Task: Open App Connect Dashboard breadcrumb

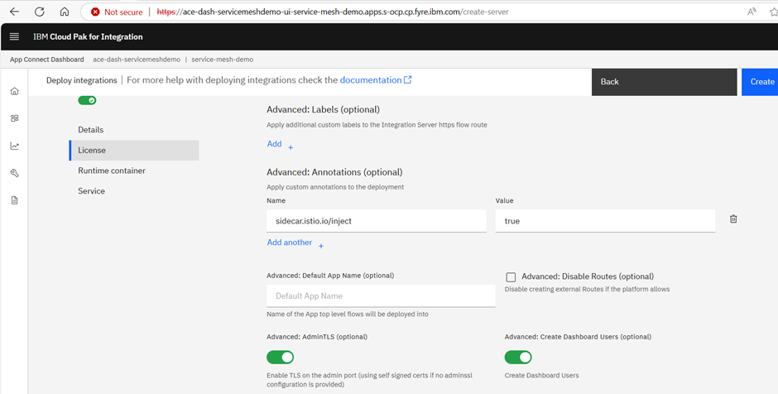Action: [x=47, y=60]
